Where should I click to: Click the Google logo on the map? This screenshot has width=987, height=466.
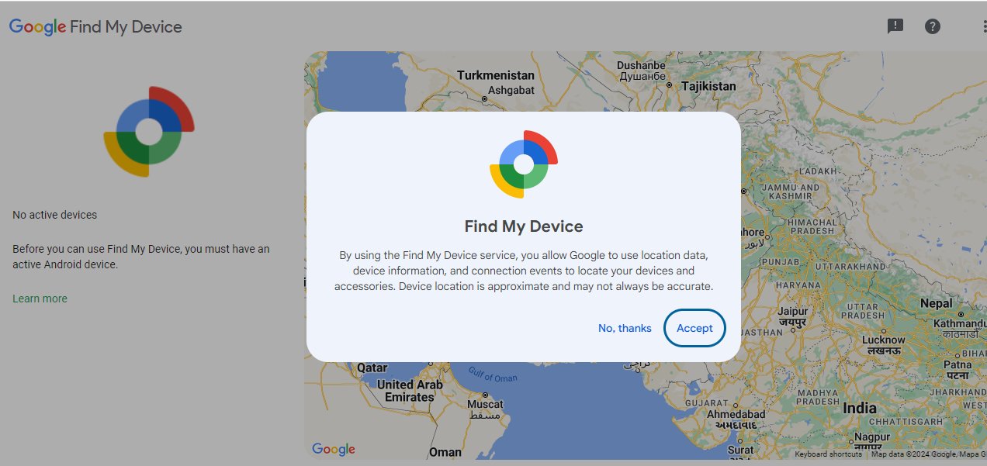coord(333,448)
